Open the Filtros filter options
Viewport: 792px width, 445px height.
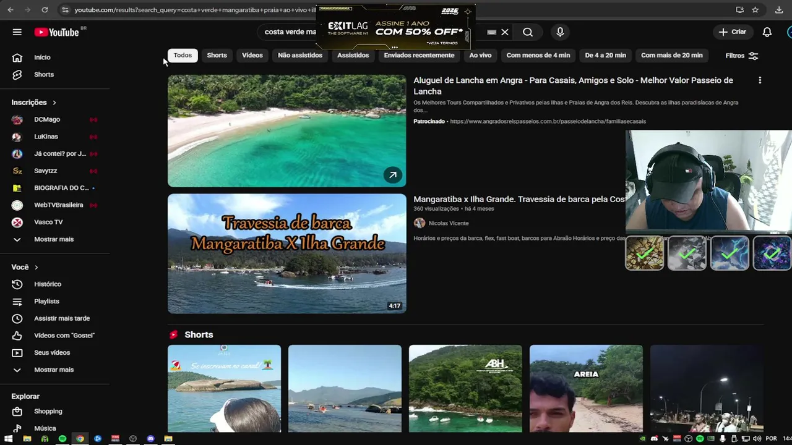coord(741,56)
